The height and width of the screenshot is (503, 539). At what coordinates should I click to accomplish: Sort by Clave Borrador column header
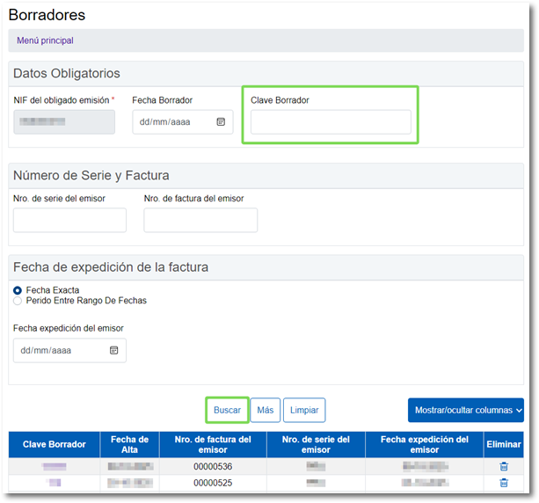[54, 445]
